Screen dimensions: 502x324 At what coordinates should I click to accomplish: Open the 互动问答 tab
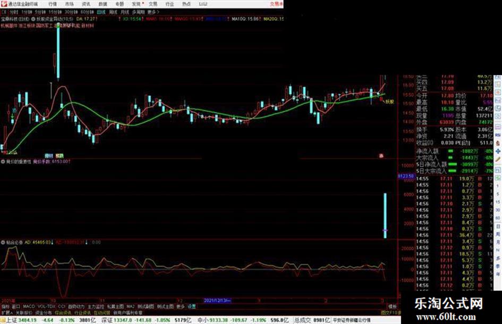[x=102, y=312]
